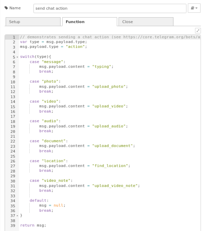Click the orange null value on line 35
Screen dimensions: 206x231
point(58,205)
